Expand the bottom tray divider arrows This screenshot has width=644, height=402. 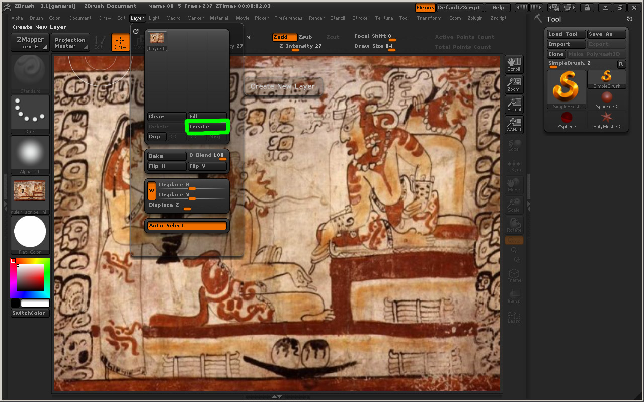276,397
